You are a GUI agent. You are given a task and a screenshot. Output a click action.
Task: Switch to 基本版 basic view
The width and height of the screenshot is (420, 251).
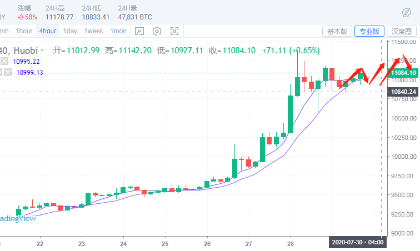337,32
